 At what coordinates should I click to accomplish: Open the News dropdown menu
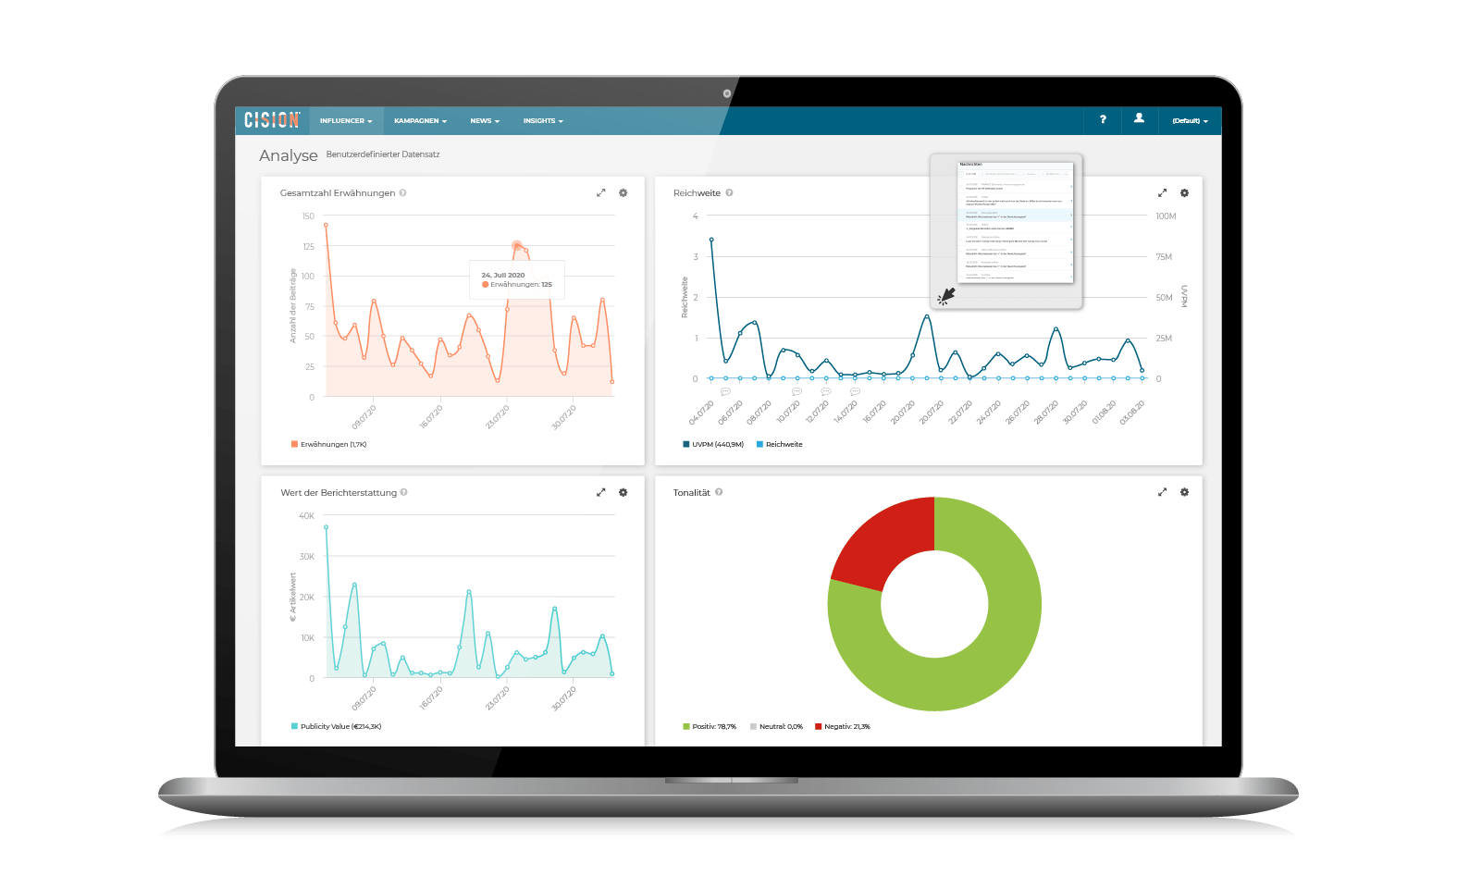pos(485,121)
